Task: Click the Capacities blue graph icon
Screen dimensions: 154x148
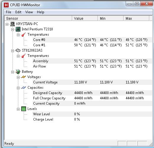Action: coord(24,88)
